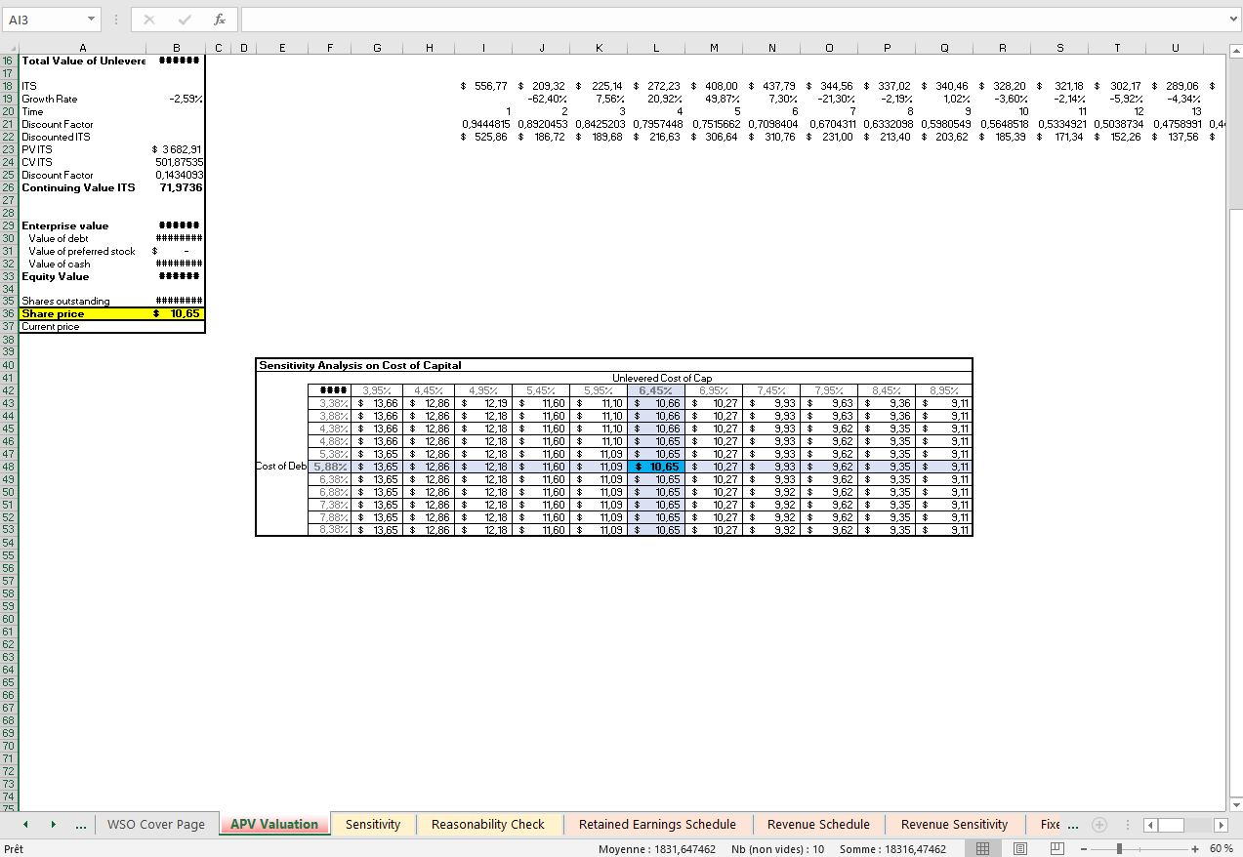Expand the formula bar chevron

(x=1233, y=20)
